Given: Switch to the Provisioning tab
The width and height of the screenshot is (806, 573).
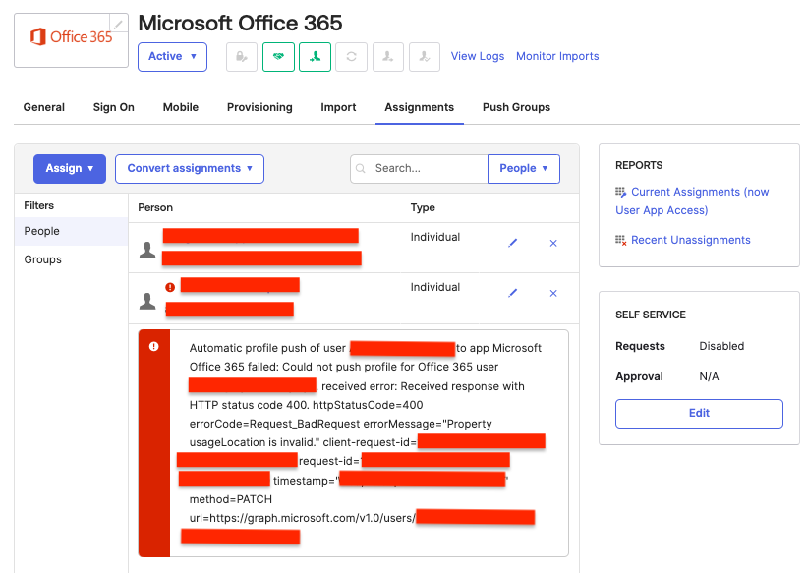Looking at the screenshot, I should click(259, 107).
